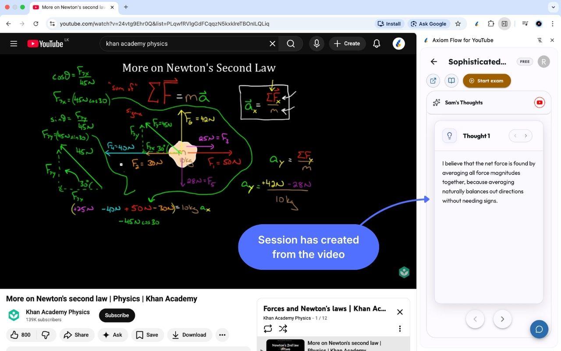Screen dimensions: 561x351
Task: Share the Newton's Second Law video
Action: click(x=77, y=335)
